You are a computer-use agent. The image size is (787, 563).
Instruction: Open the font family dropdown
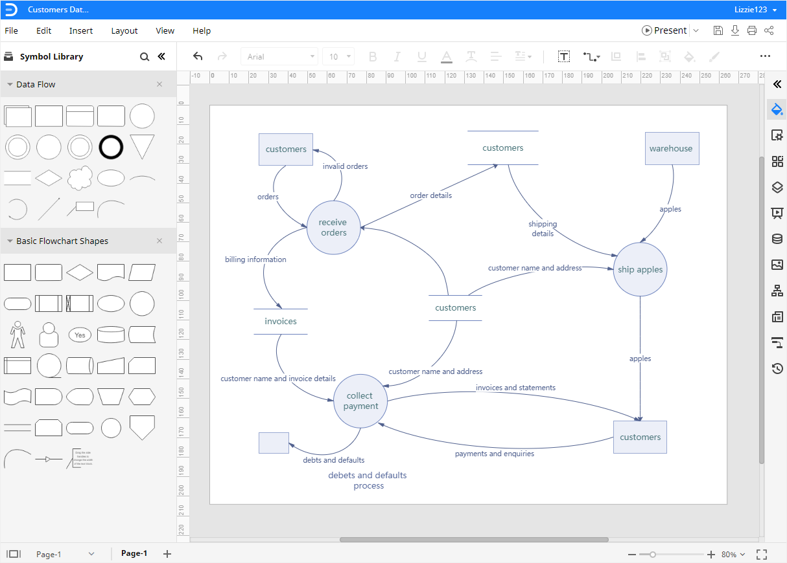click(279, 56)
